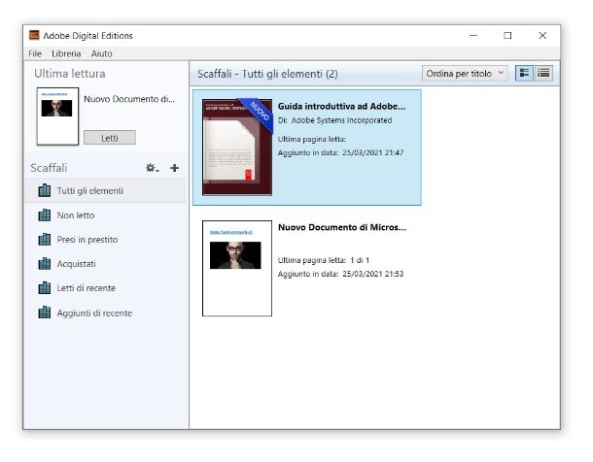This screenshot has height=462, width=593.
Task: Click the NUOVO ribbon on the guide cover
Action: tap(258, 114)
